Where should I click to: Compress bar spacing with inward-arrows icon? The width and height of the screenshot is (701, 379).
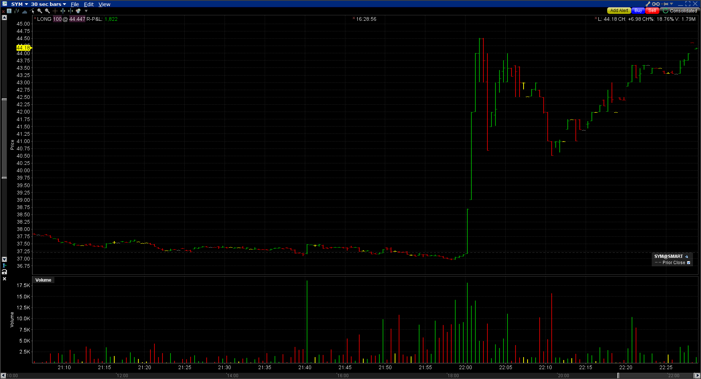pos(70,11)
